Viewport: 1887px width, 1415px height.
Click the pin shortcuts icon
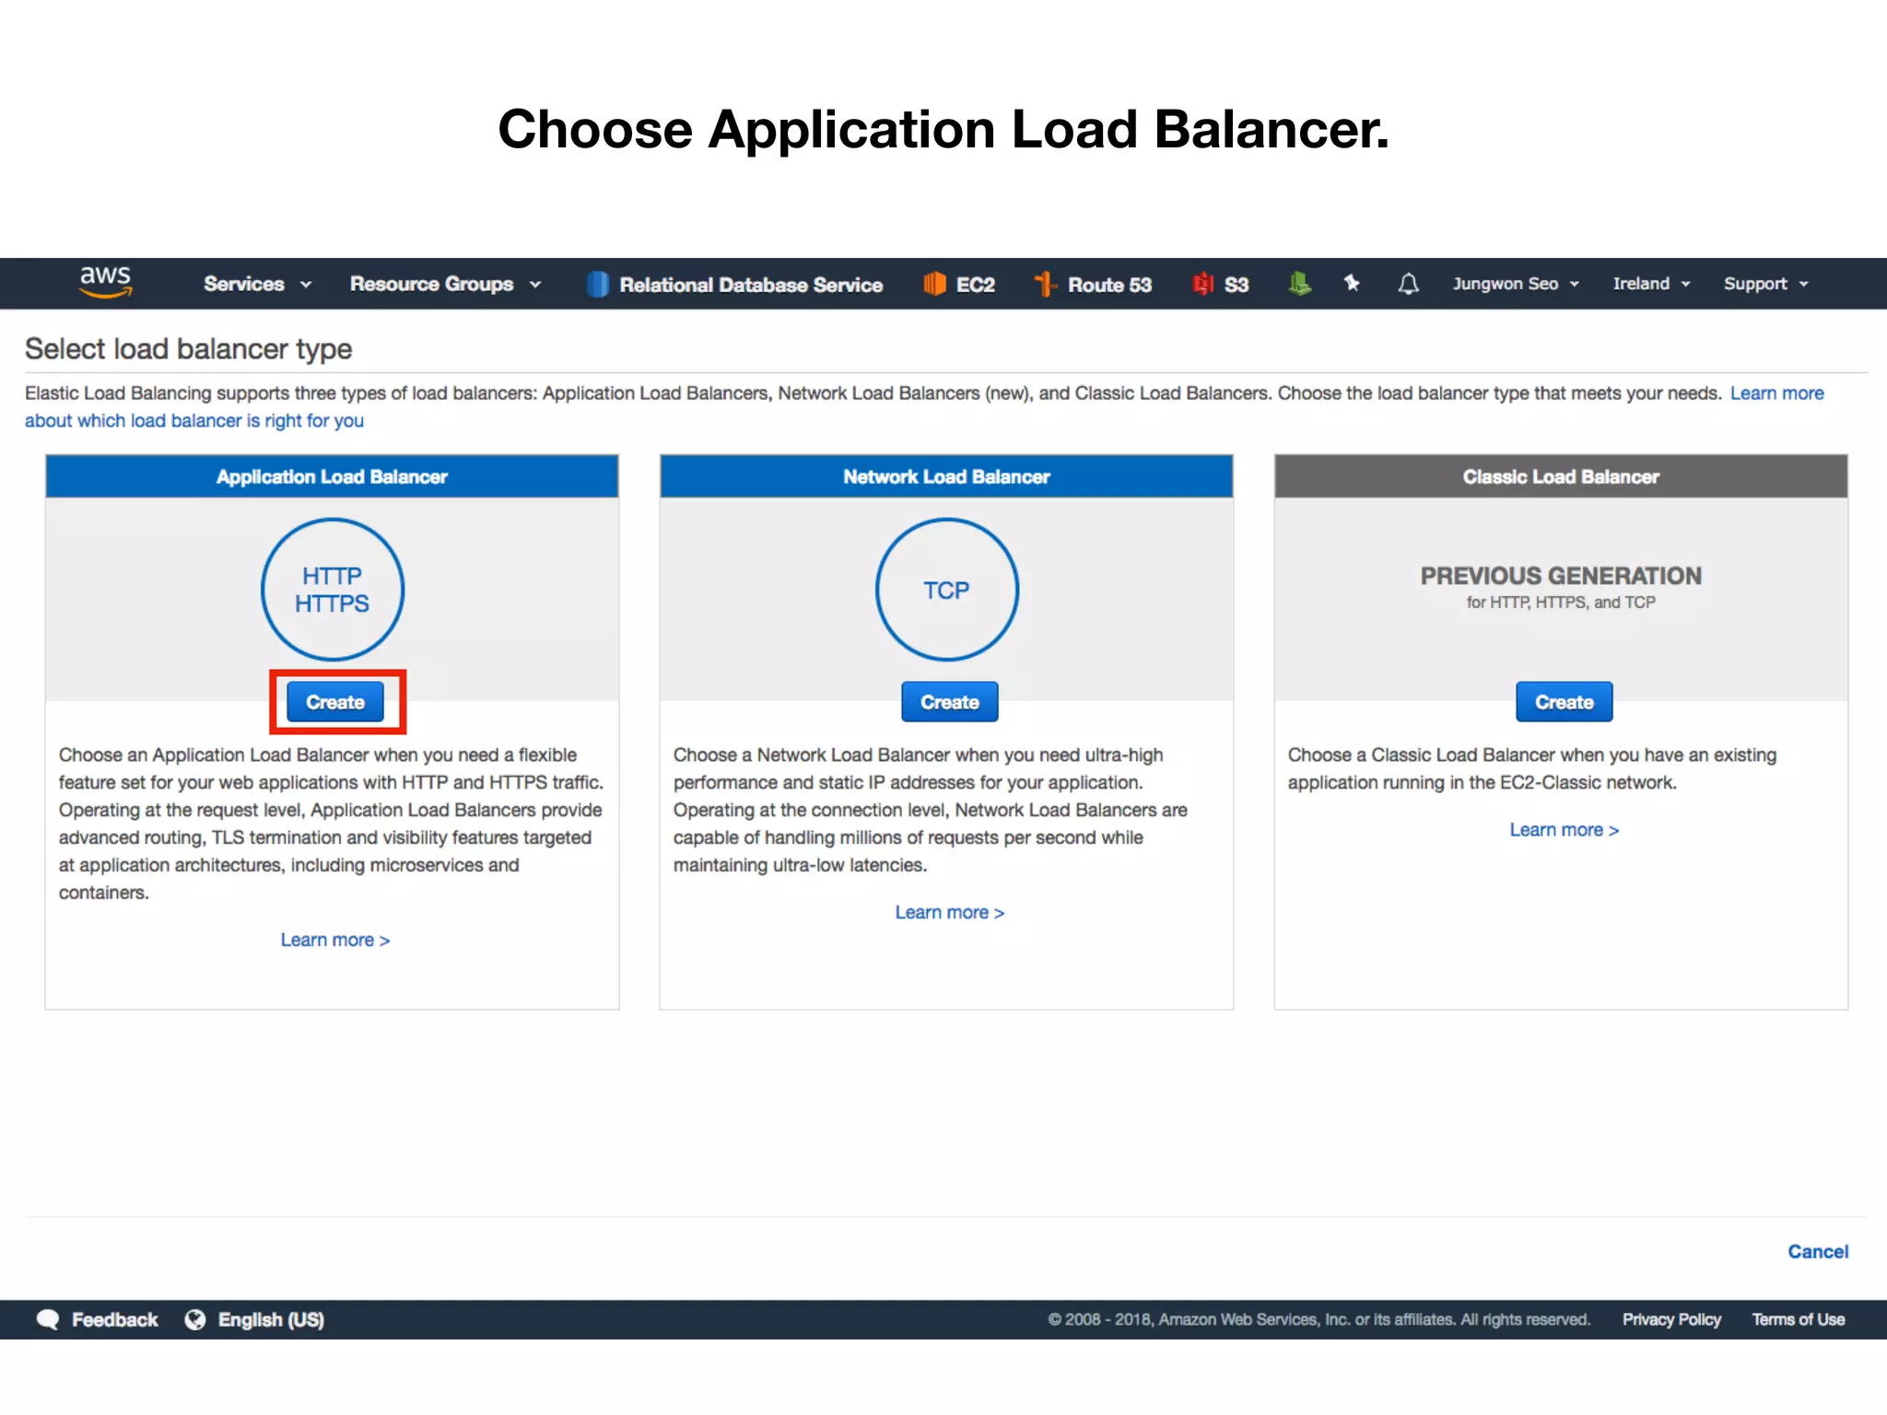1352,283
